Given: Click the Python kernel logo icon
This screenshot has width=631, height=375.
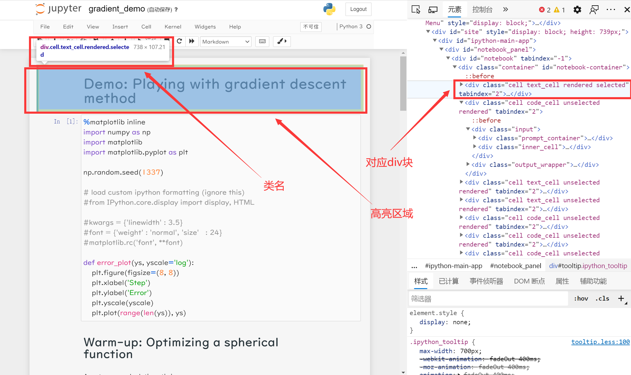Looking at the screenshot, I should point(329,9).
